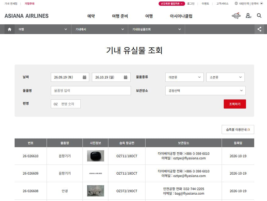Open the 기내 면세점 link
The width and height of the screenshot is (267, 201).
pos(11,4)
